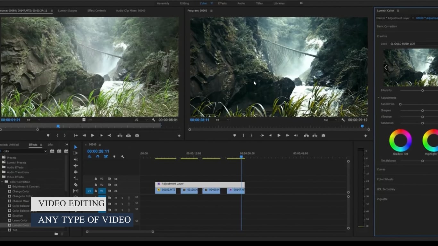The image size is (438, 246).
Task: Enable the Snap magnet icon in the timeline
Action: click(x=98, y=157)
